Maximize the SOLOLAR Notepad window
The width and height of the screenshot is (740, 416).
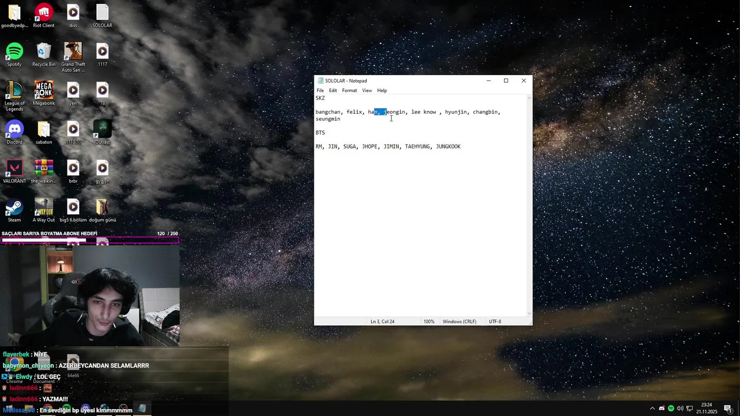coord(506,81)
